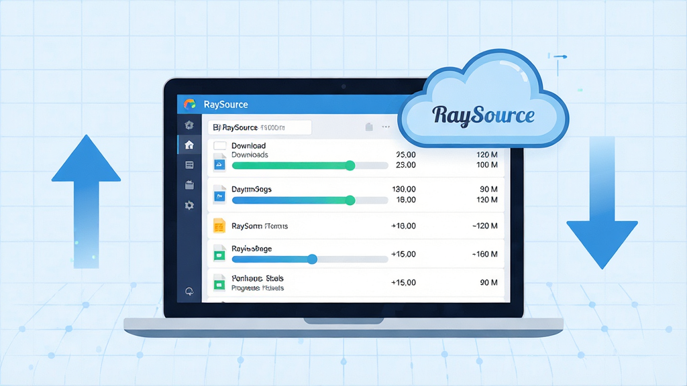Viewport: 687px width, 386px height.
Task: Click the 100 M value in Download row
Action: click(x=487, y=165)
